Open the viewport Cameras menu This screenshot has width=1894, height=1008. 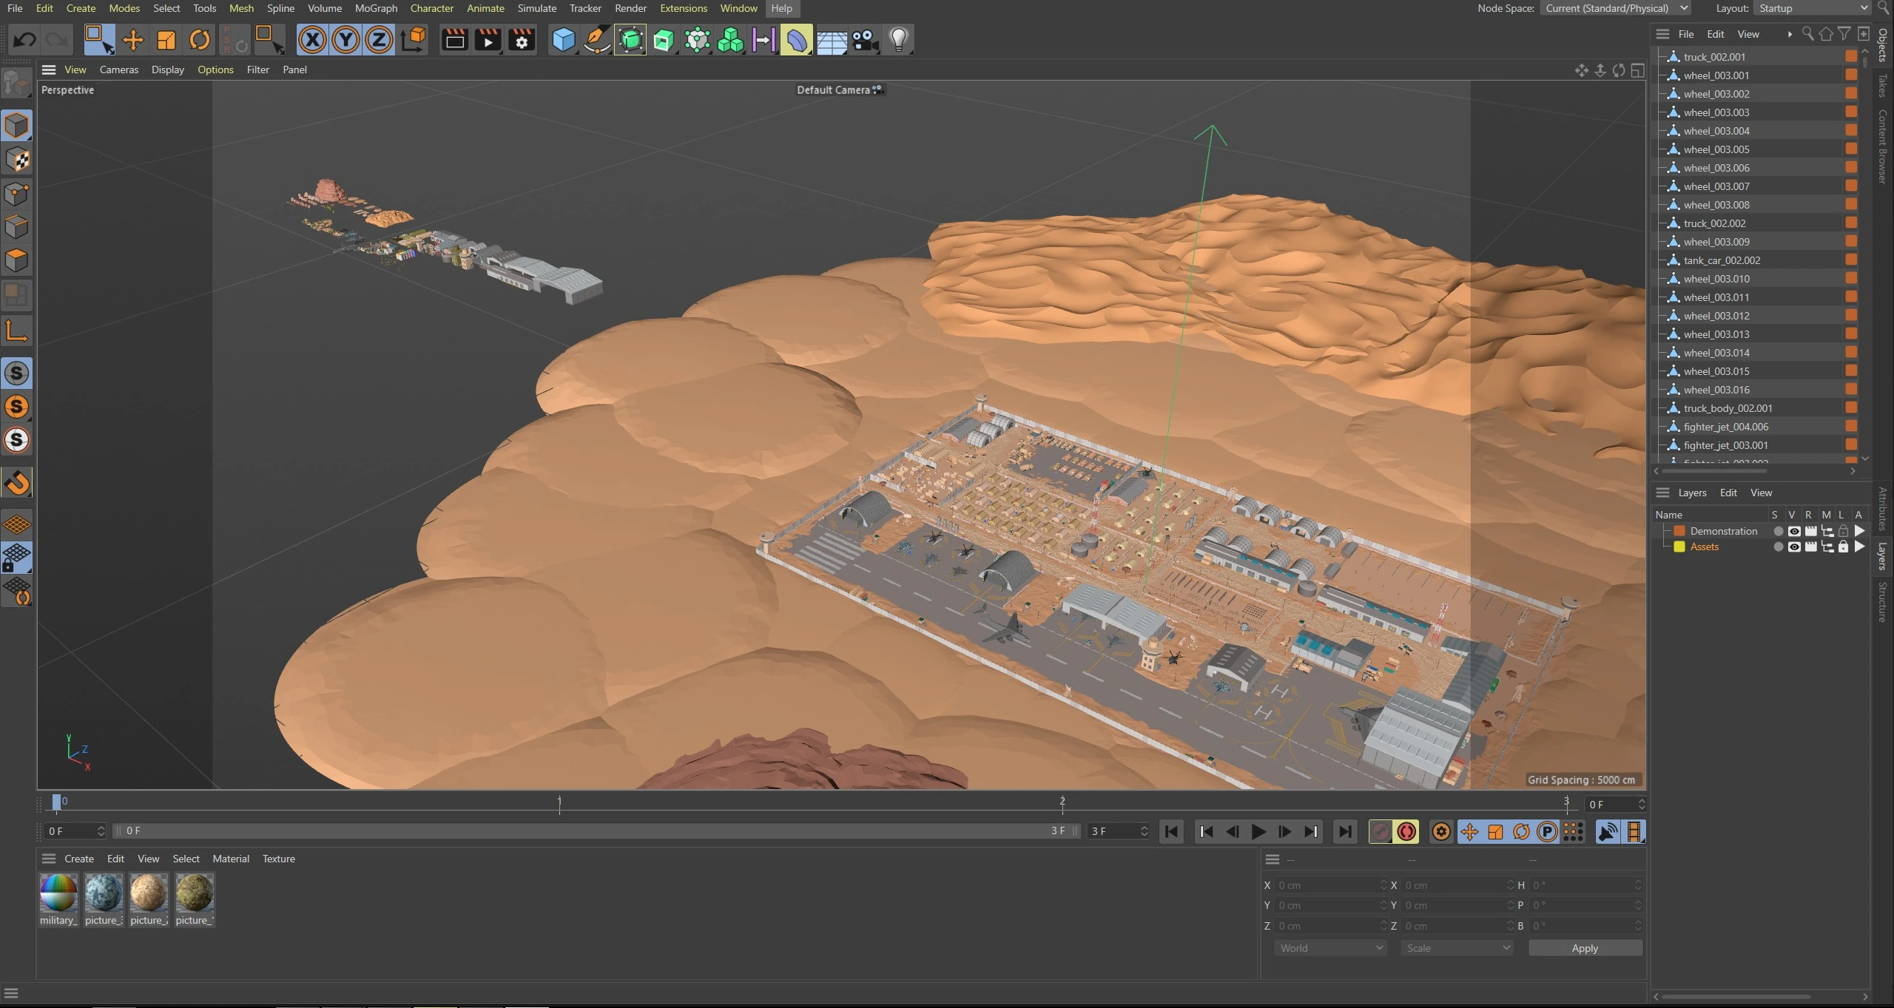118,70
